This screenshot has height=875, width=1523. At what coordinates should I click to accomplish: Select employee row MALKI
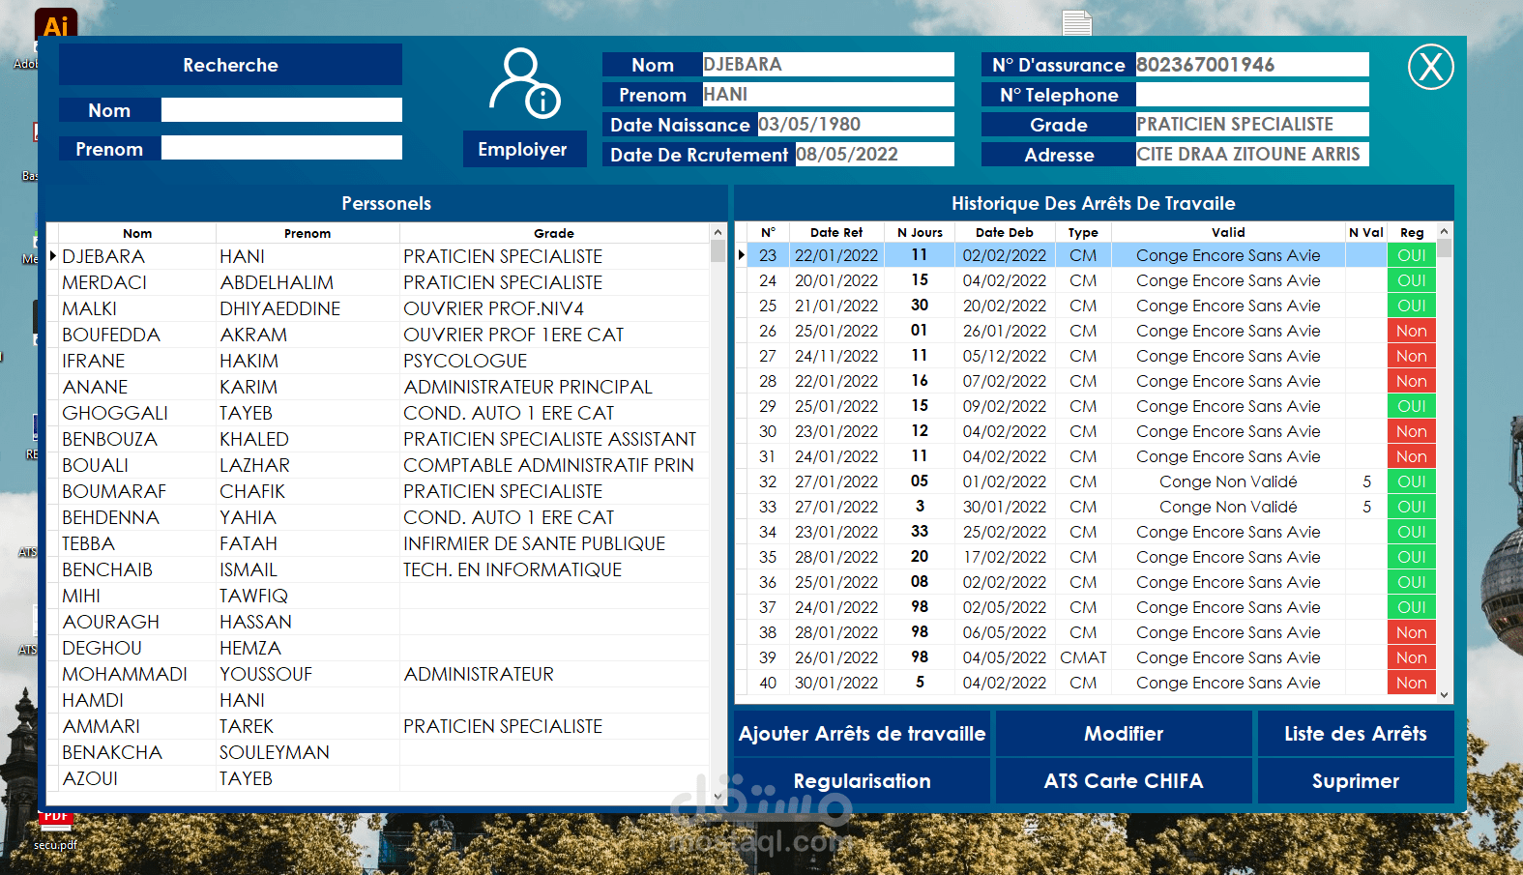[378, 308]
